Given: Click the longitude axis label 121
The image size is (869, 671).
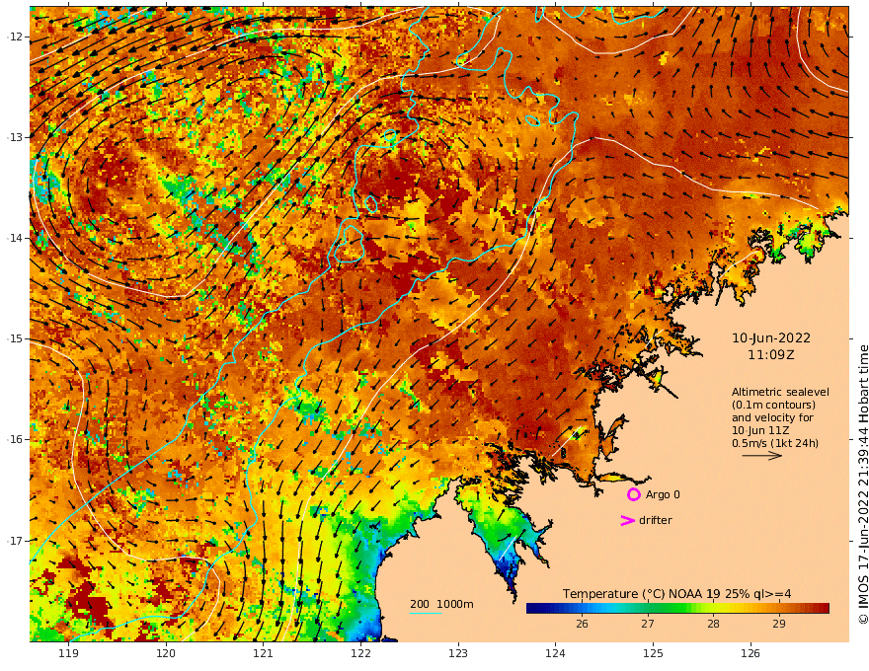Looking at the screenshot, I should point(264,653).
